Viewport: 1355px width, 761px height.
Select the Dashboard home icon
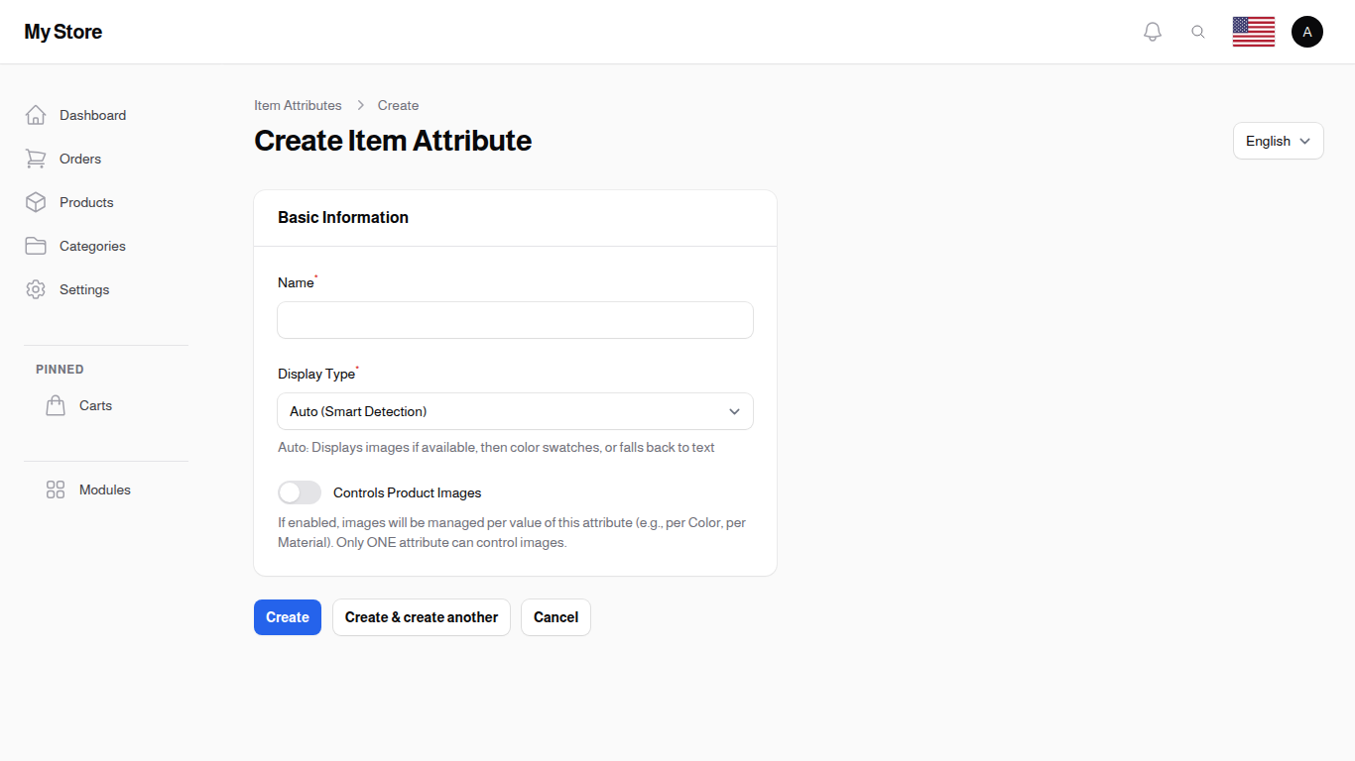pos(36,115)
